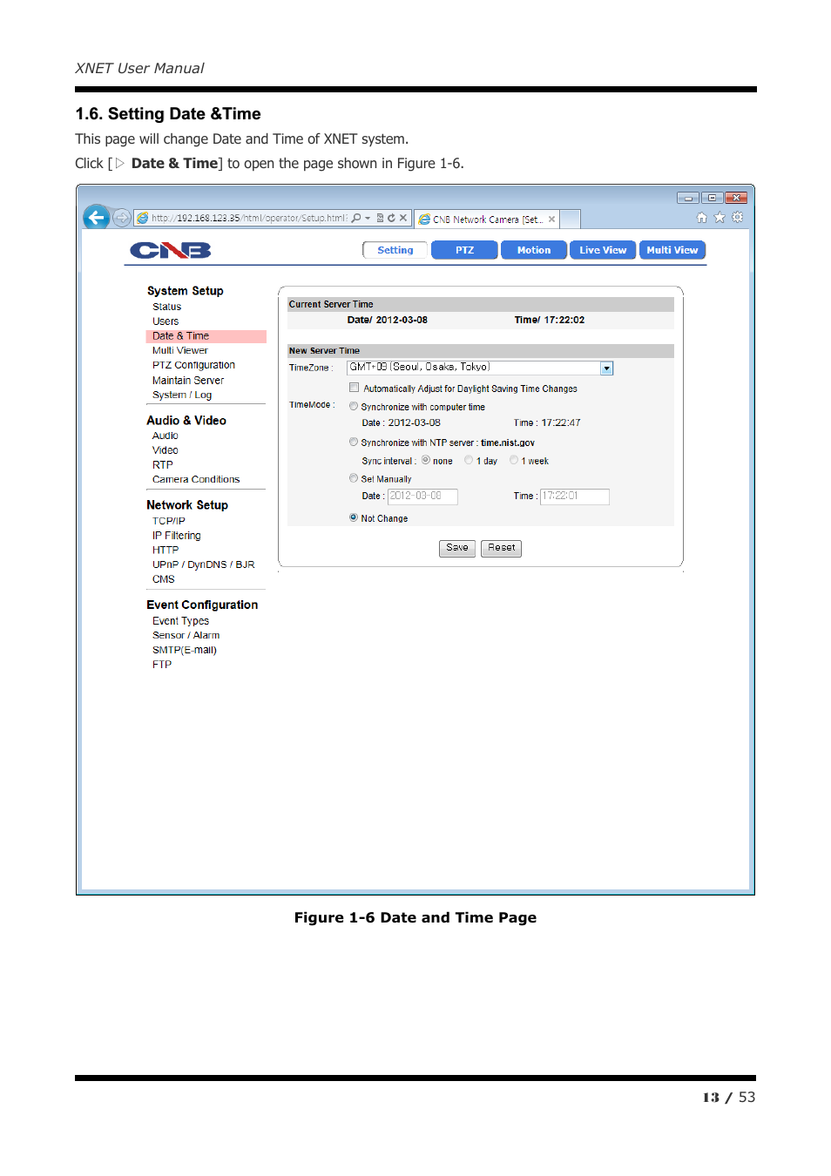The height and width of the screenshot is (1176, 831).
Task: Click Network Setup section heading
Action: point(187,505)
